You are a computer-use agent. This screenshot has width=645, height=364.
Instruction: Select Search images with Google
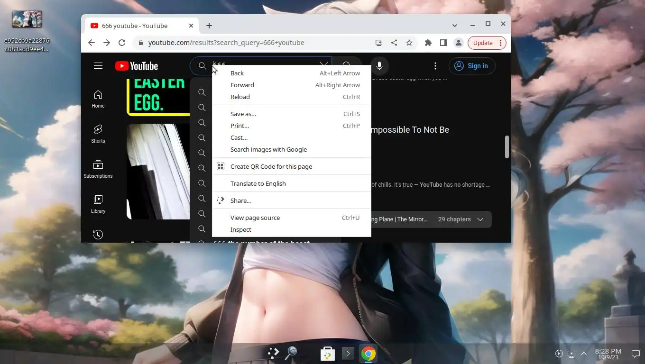coord(291,149)
